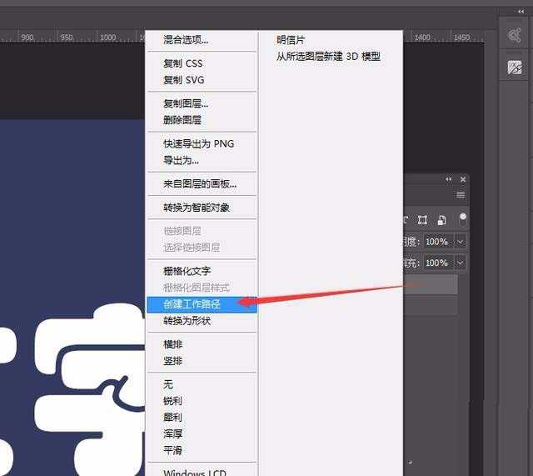Open the second panel icon in right dock
This screenshot has height=476, width=533.
pyautogui.click(x=515, y=68)
